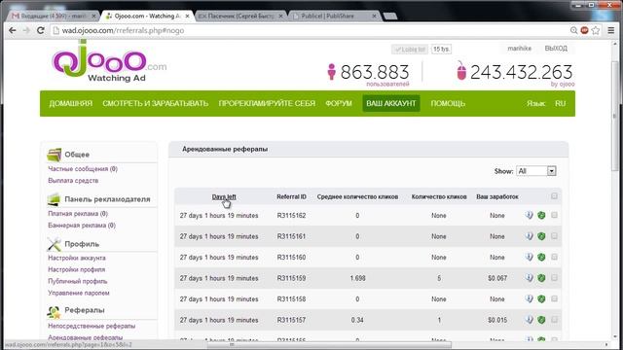Image resolution: width=623 pixels, height=350 pixels.
Task: Click the ВЫХОД logout link
Action: coord(556,49)
